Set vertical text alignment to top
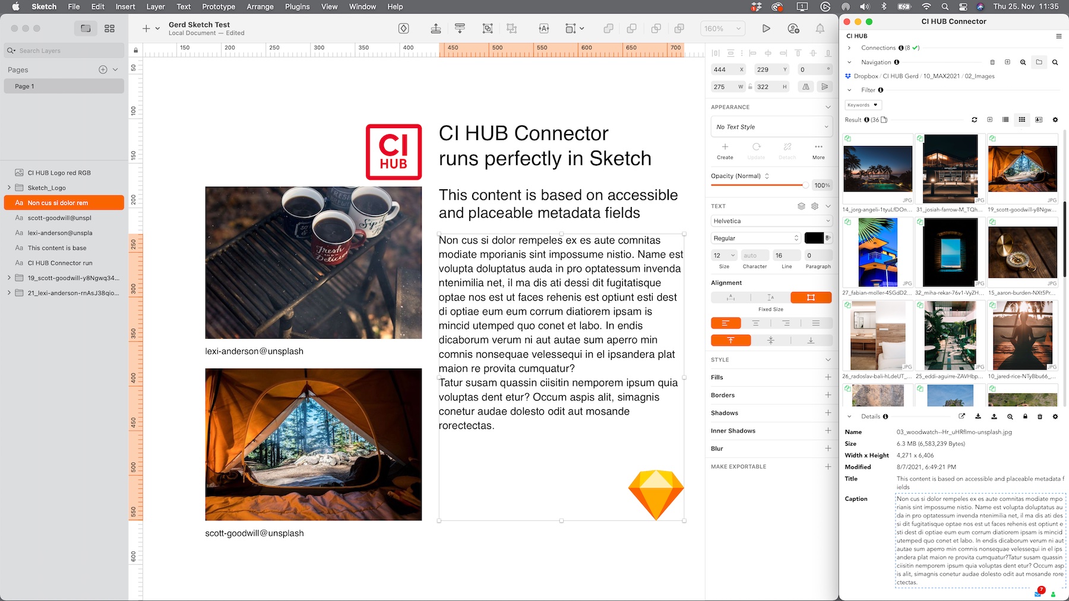This screenshot has height=601, width=1069. [731, 341]
